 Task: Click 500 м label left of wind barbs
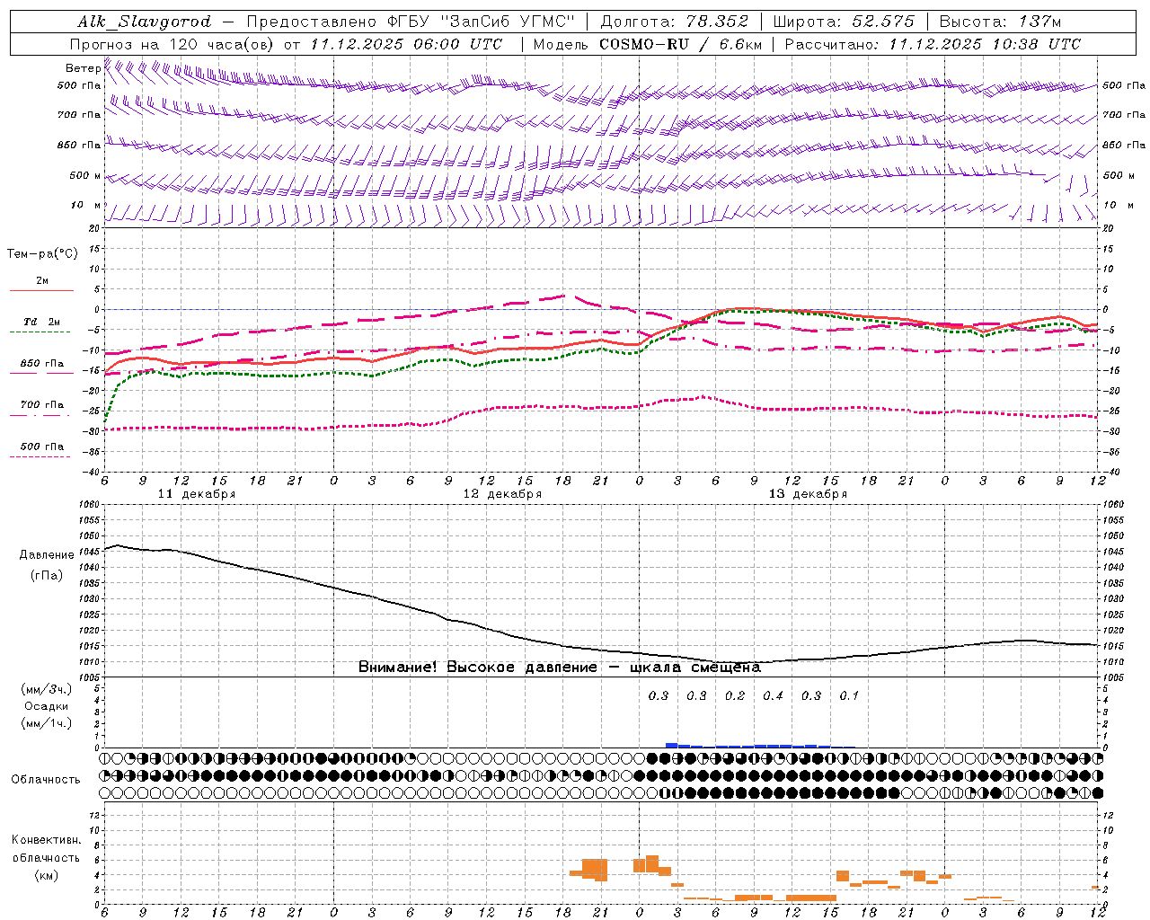click(85, 175)
